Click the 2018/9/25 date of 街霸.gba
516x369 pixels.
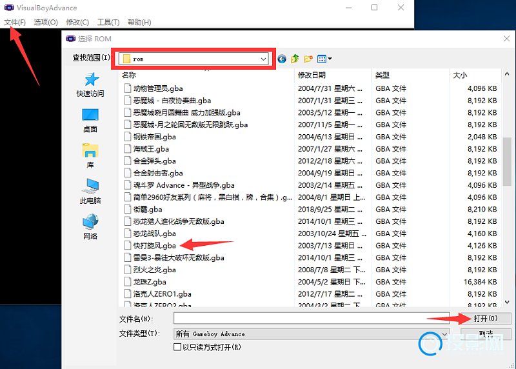(x=330, y=210)
